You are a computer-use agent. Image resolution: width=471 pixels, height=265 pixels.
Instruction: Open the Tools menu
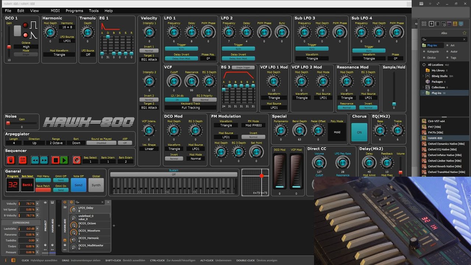[94, 11]
